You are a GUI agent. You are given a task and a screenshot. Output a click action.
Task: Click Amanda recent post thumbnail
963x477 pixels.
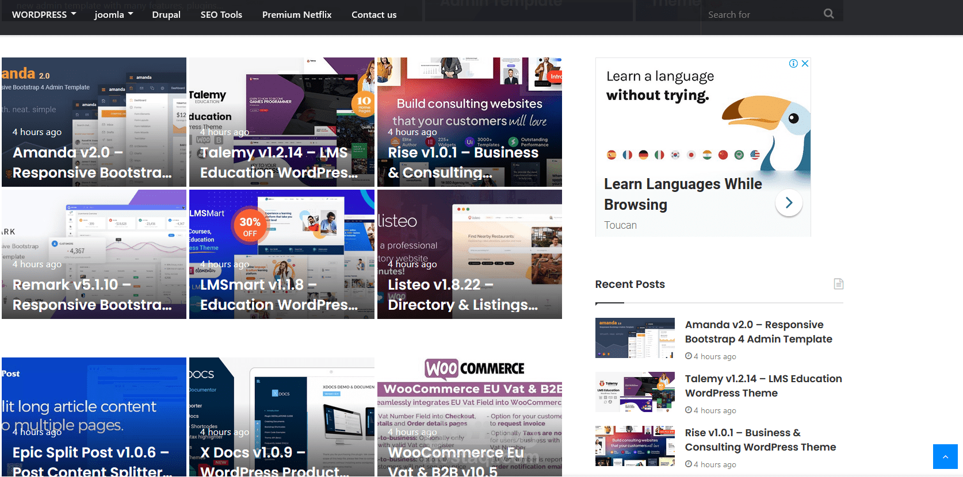coord(635,338)
